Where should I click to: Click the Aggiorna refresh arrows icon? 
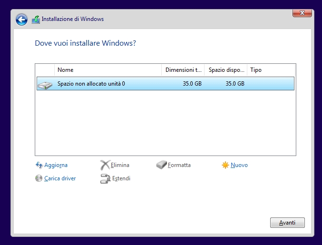point(39,165)
